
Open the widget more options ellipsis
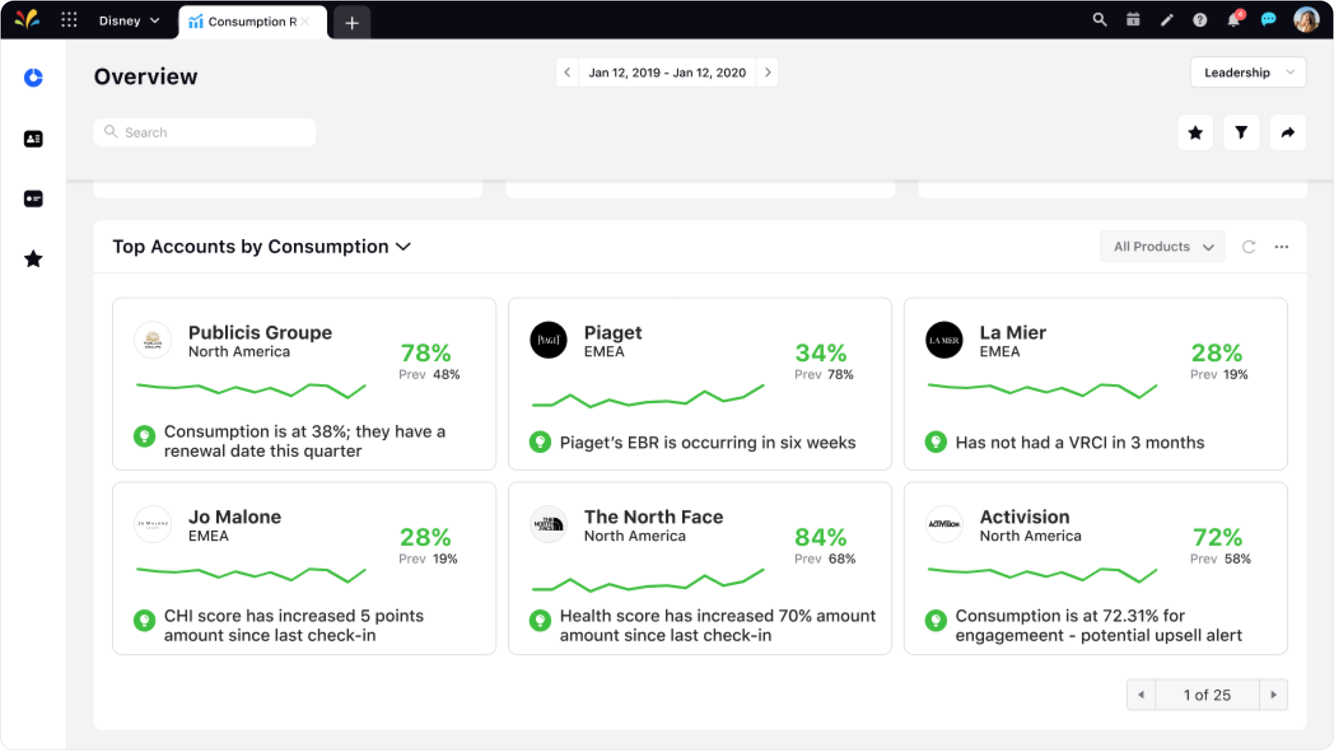(1281, 247)
